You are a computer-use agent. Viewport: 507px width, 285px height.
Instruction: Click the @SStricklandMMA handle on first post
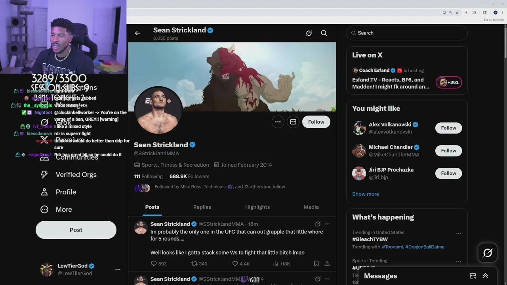point(221,224)
